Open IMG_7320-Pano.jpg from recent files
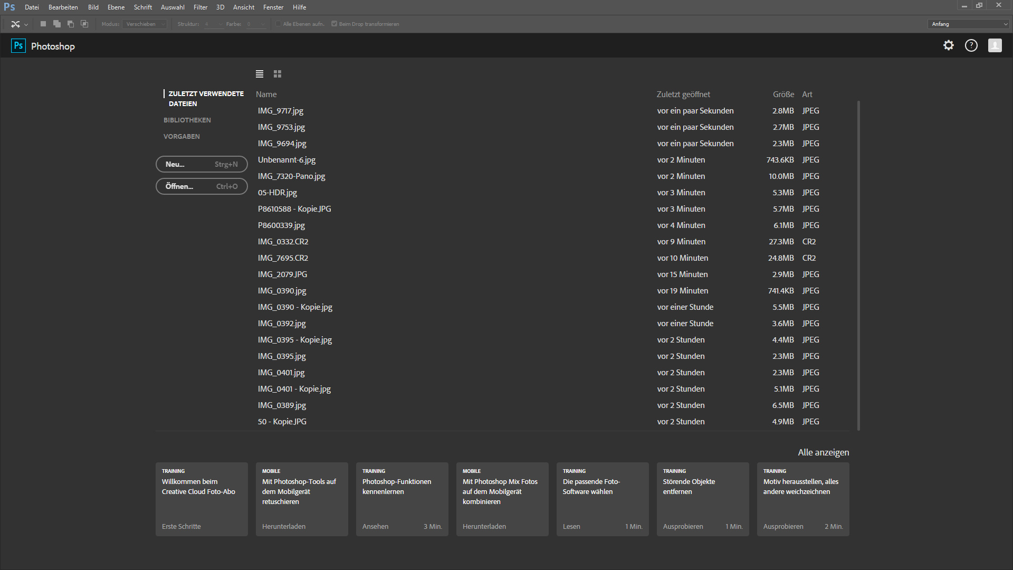The width and height of the screenshot is (1013, 570). point(291,176)
